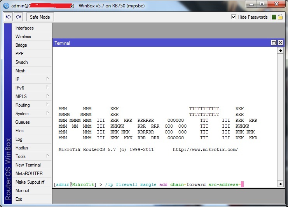The width and height of the screenshot is (288, 207).
Task: Click the terminal scrollbar down arrow
Action: click(x=281, y=184)
